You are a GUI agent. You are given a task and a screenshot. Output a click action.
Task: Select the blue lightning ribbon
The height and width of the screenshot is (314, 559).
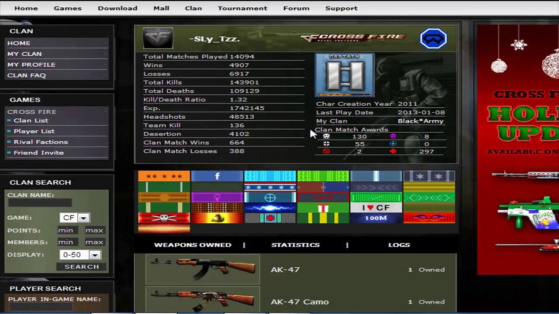270,208
